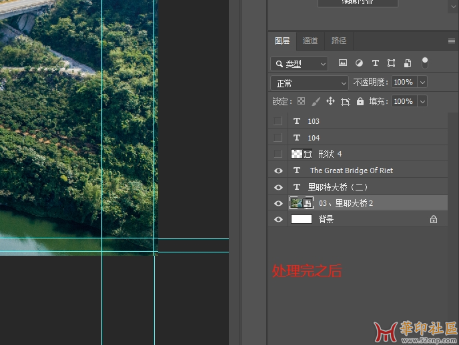Switch to the 路径 tab
Screen dimensions: 459x345
point(339,41)
